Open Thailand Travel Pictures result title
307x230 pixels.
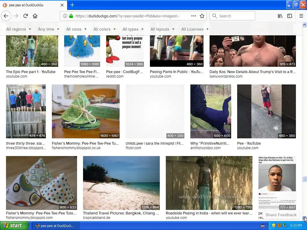tap(121, 213)
